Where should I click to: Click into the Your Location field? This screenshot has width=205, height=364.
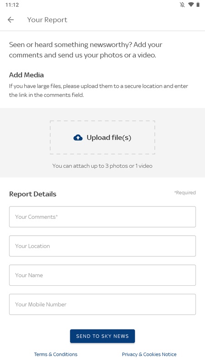(x=102, y=246)
